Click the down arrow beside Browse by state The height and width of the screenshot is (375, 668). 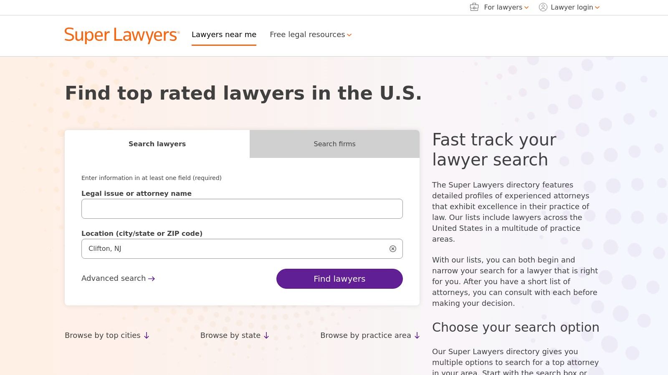tap(266, 336)
